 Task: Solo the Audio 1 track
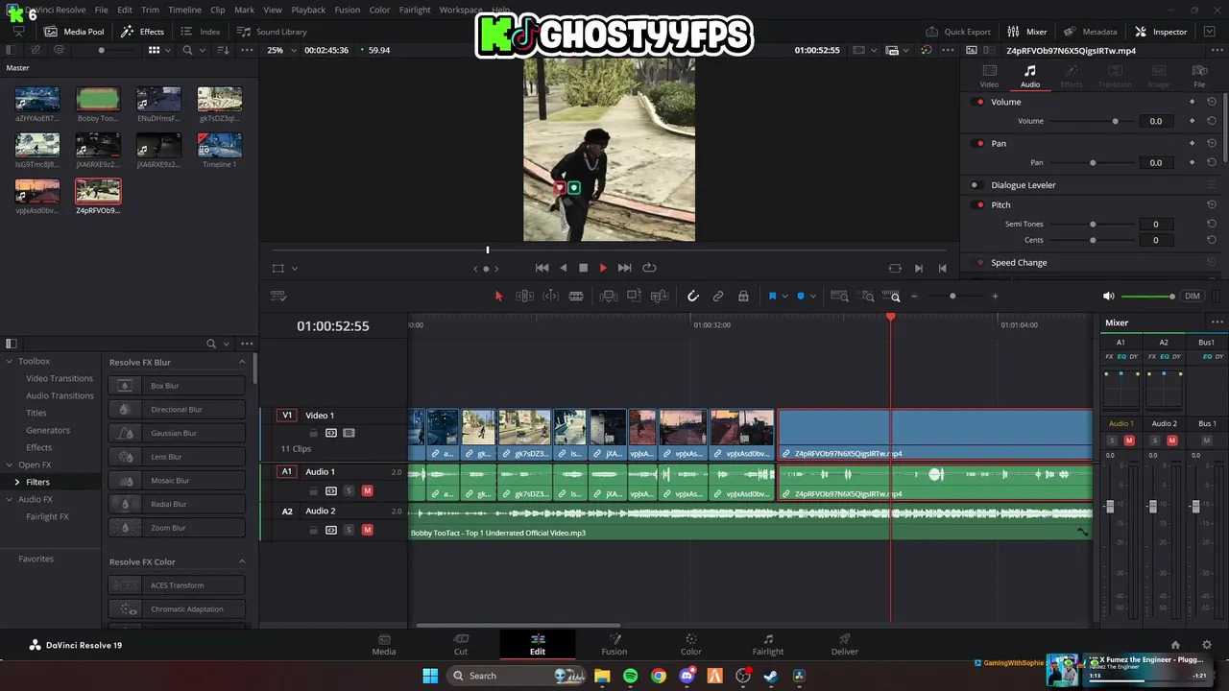(x=349, y=490)
